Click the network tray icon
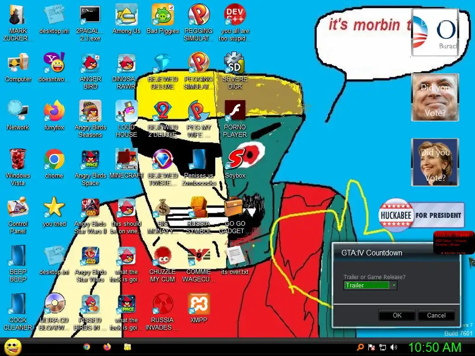 383,348
